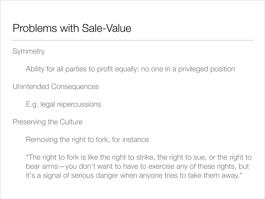
Task: Select the Unintended Consequences heading
Action: [x=56, y=87]
